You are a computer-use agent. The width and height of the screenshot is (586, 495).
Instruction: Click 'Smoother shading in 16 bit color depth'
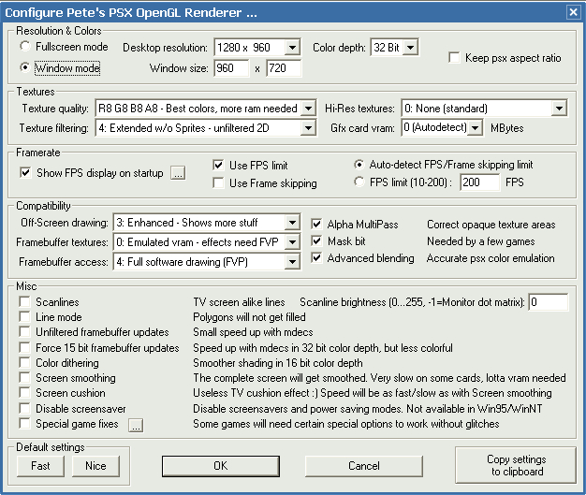[x=278, y=363]
